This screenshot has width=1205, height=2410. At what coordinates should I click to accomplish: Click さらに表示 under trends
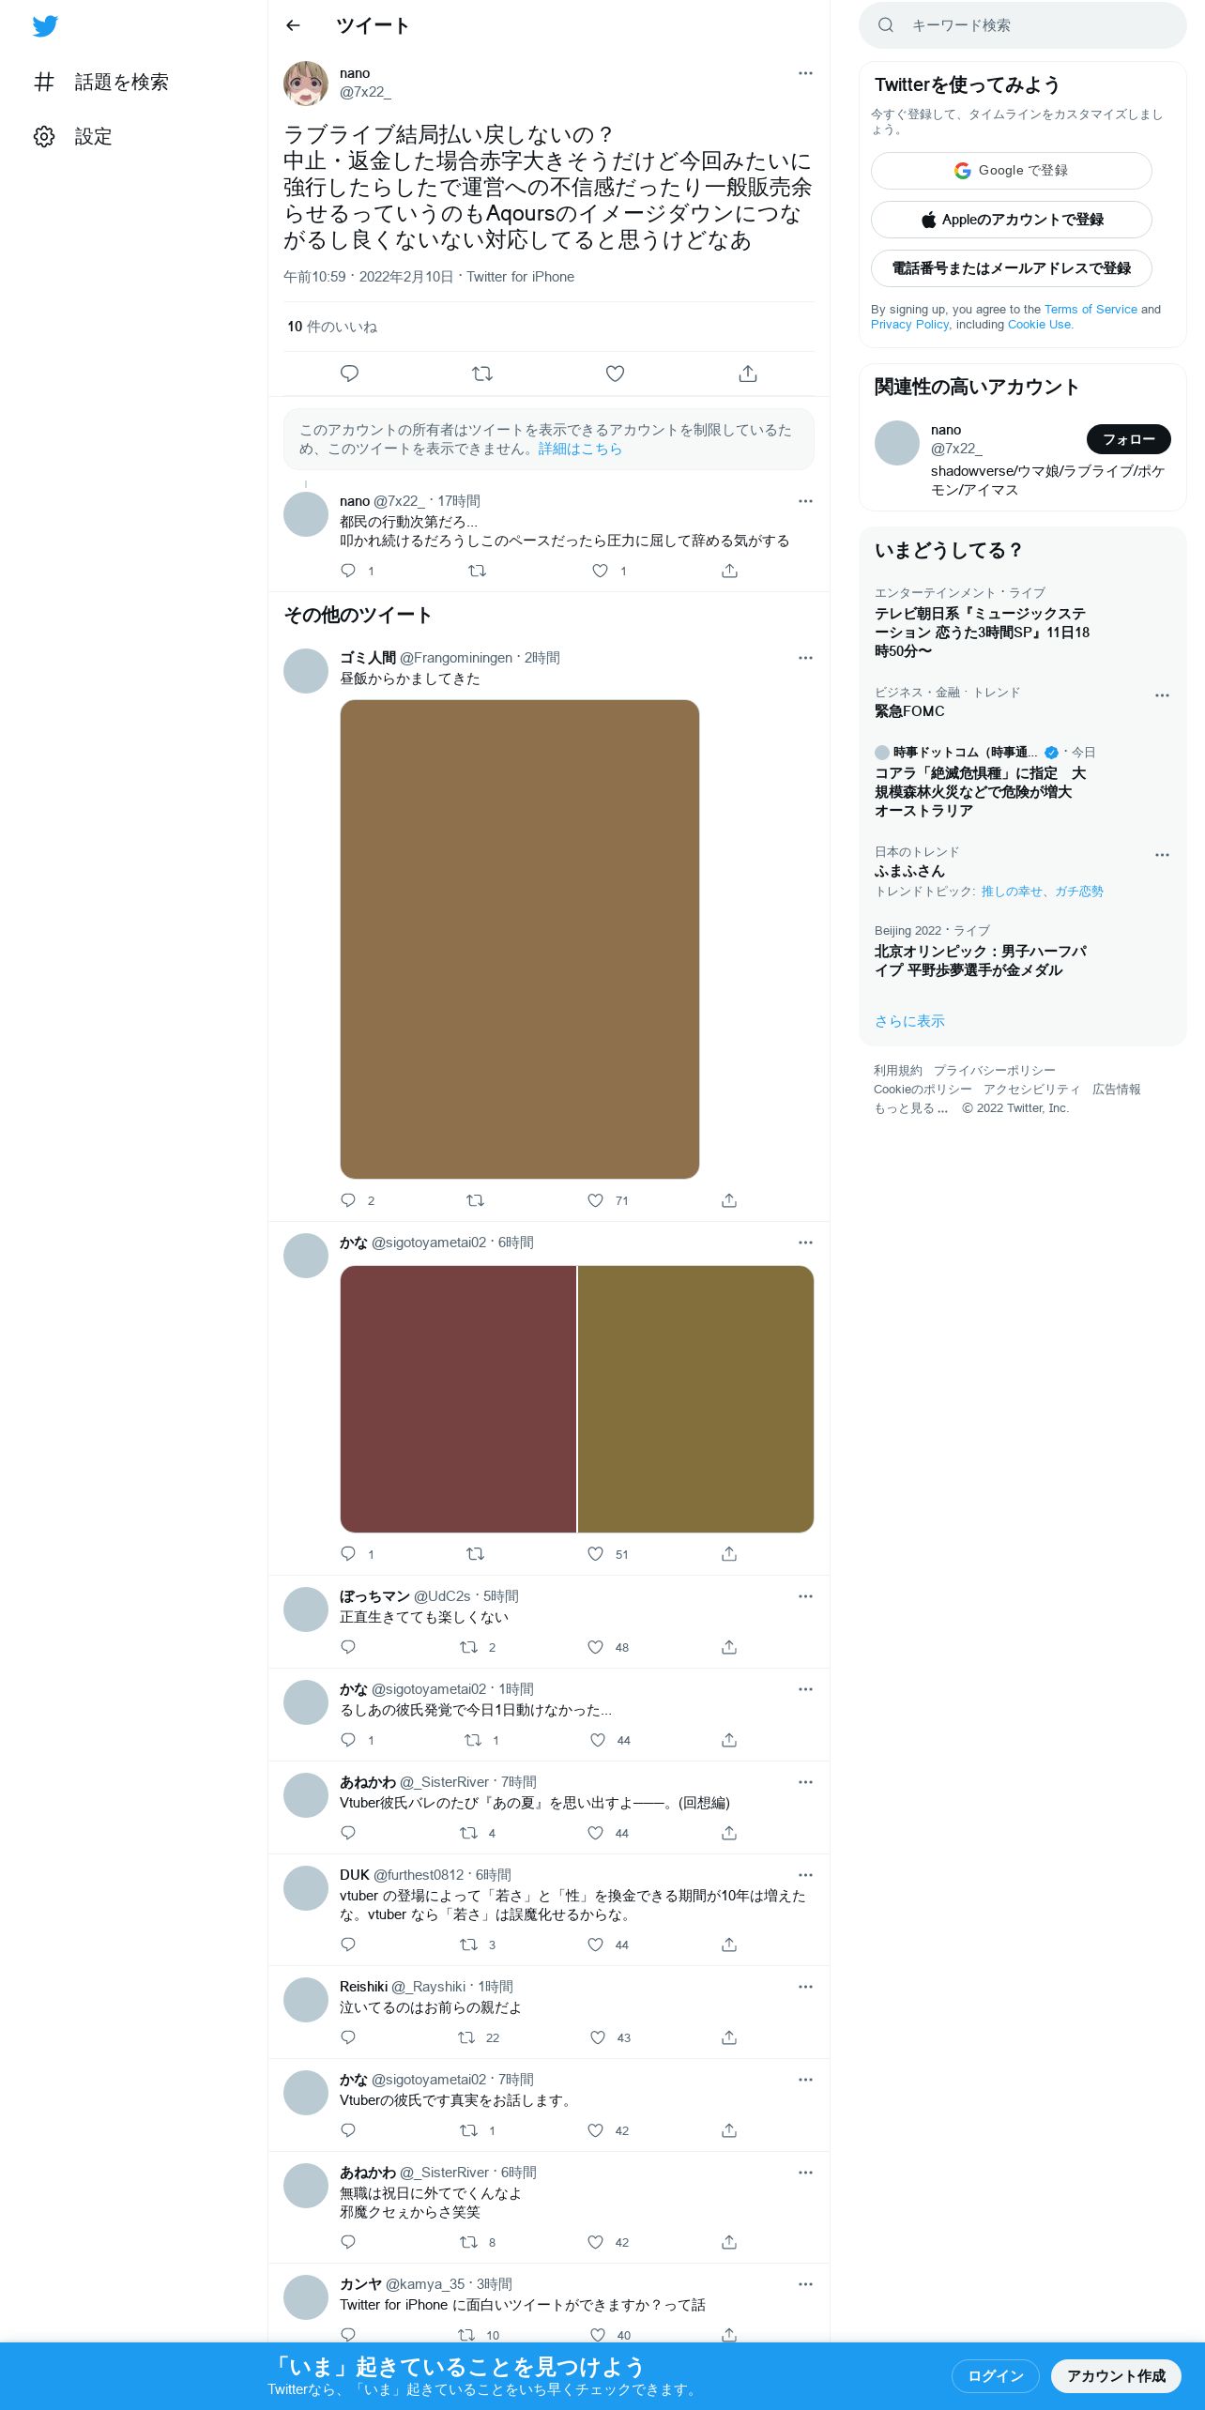click(x=909, y=1021)
